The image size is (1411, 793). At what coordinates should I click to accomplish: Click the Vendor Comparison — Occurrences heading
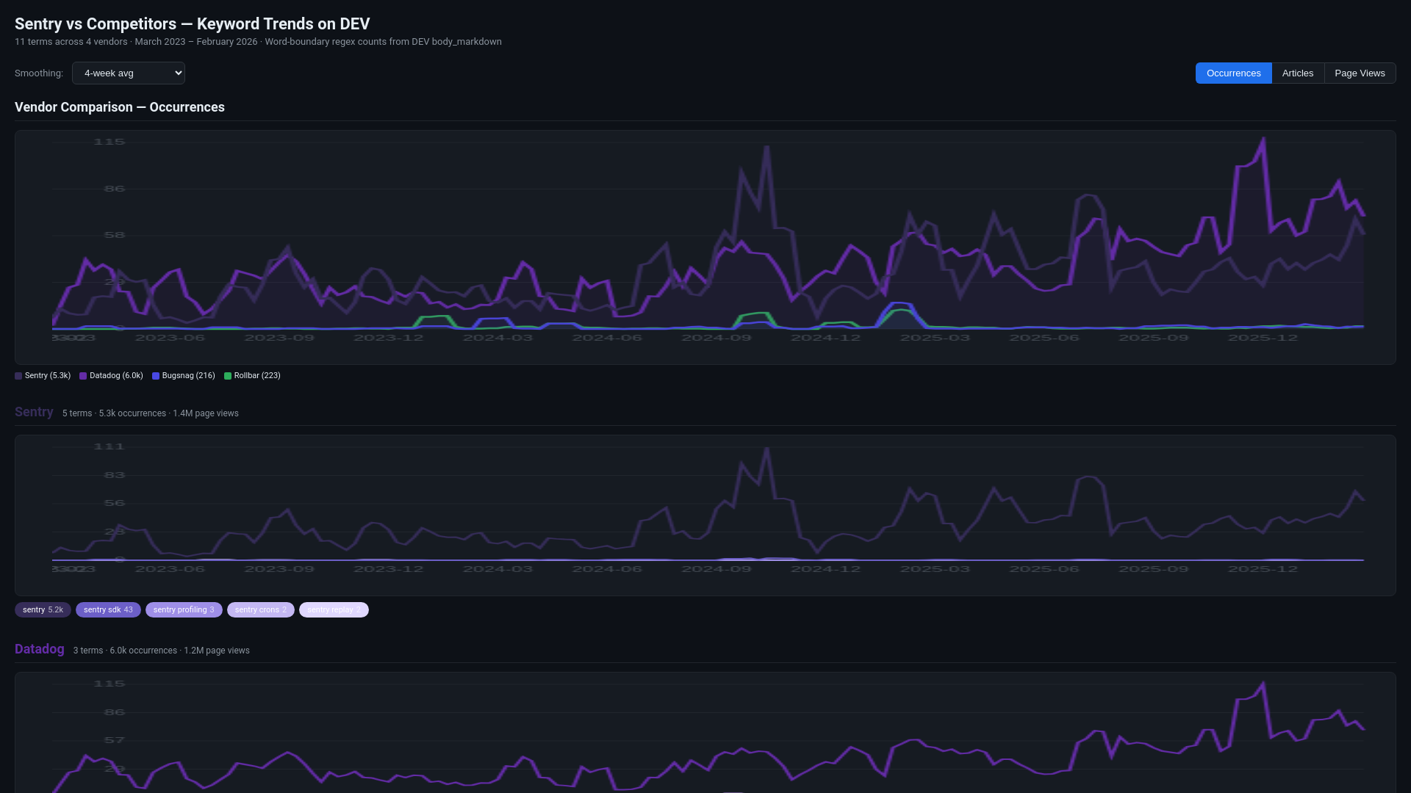click(120, 107)
